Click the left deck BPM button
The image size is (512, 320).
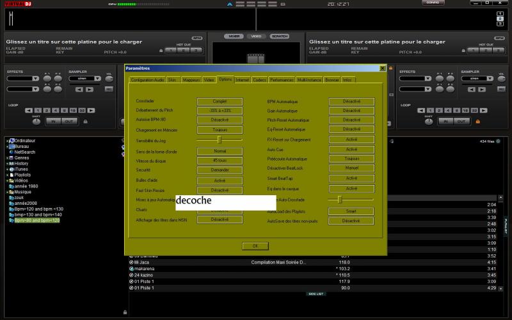(196, 38)
